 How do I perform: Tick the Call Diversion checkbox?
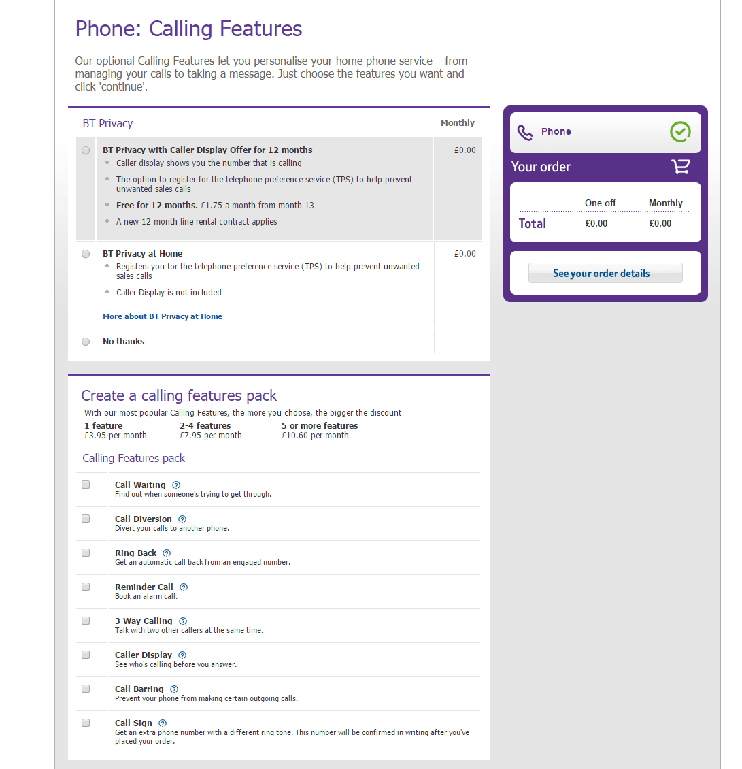tap(86, 519)
